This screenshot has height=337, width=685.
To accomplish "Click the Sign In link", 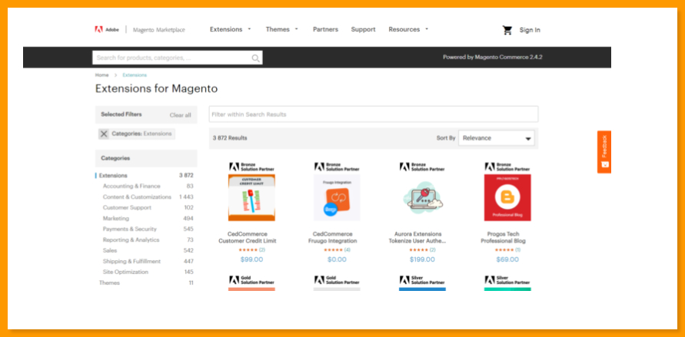I will pos(530,30).
